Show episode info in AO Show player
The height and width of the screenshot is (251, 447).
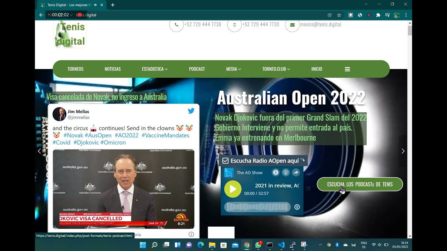pyautogui.click(x=276, y=173)
